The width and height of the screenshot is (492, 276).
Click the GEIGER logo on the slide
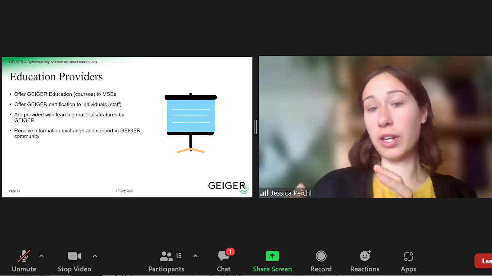coord(228,186)
